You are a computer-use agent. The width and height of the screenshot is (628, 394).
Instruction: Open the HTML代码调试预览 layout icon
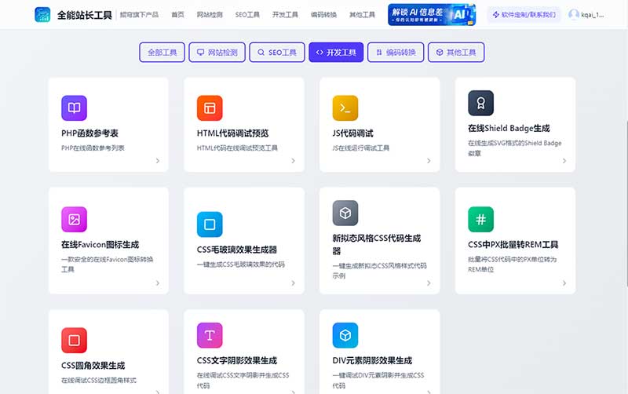click(x=210, y=108)
